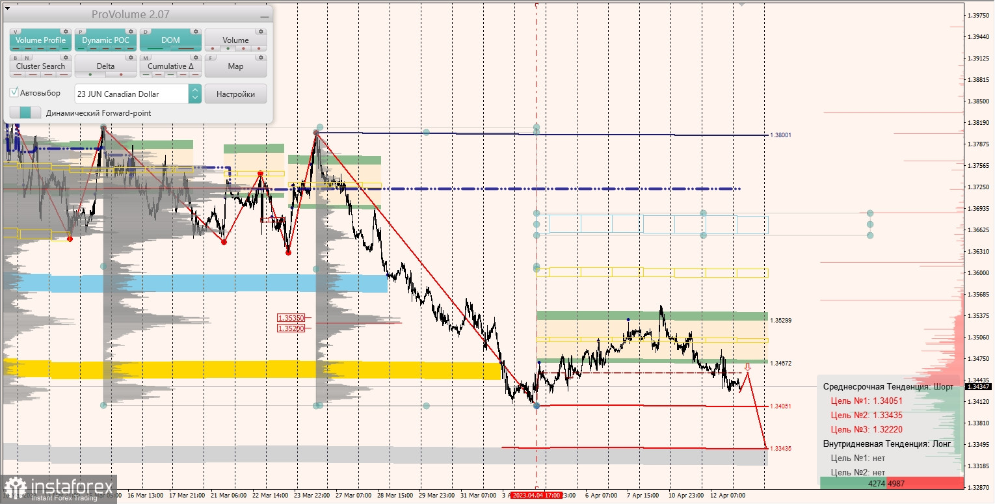Click the 2023.04.04 17:00 date marker

(x=536, y=495)
